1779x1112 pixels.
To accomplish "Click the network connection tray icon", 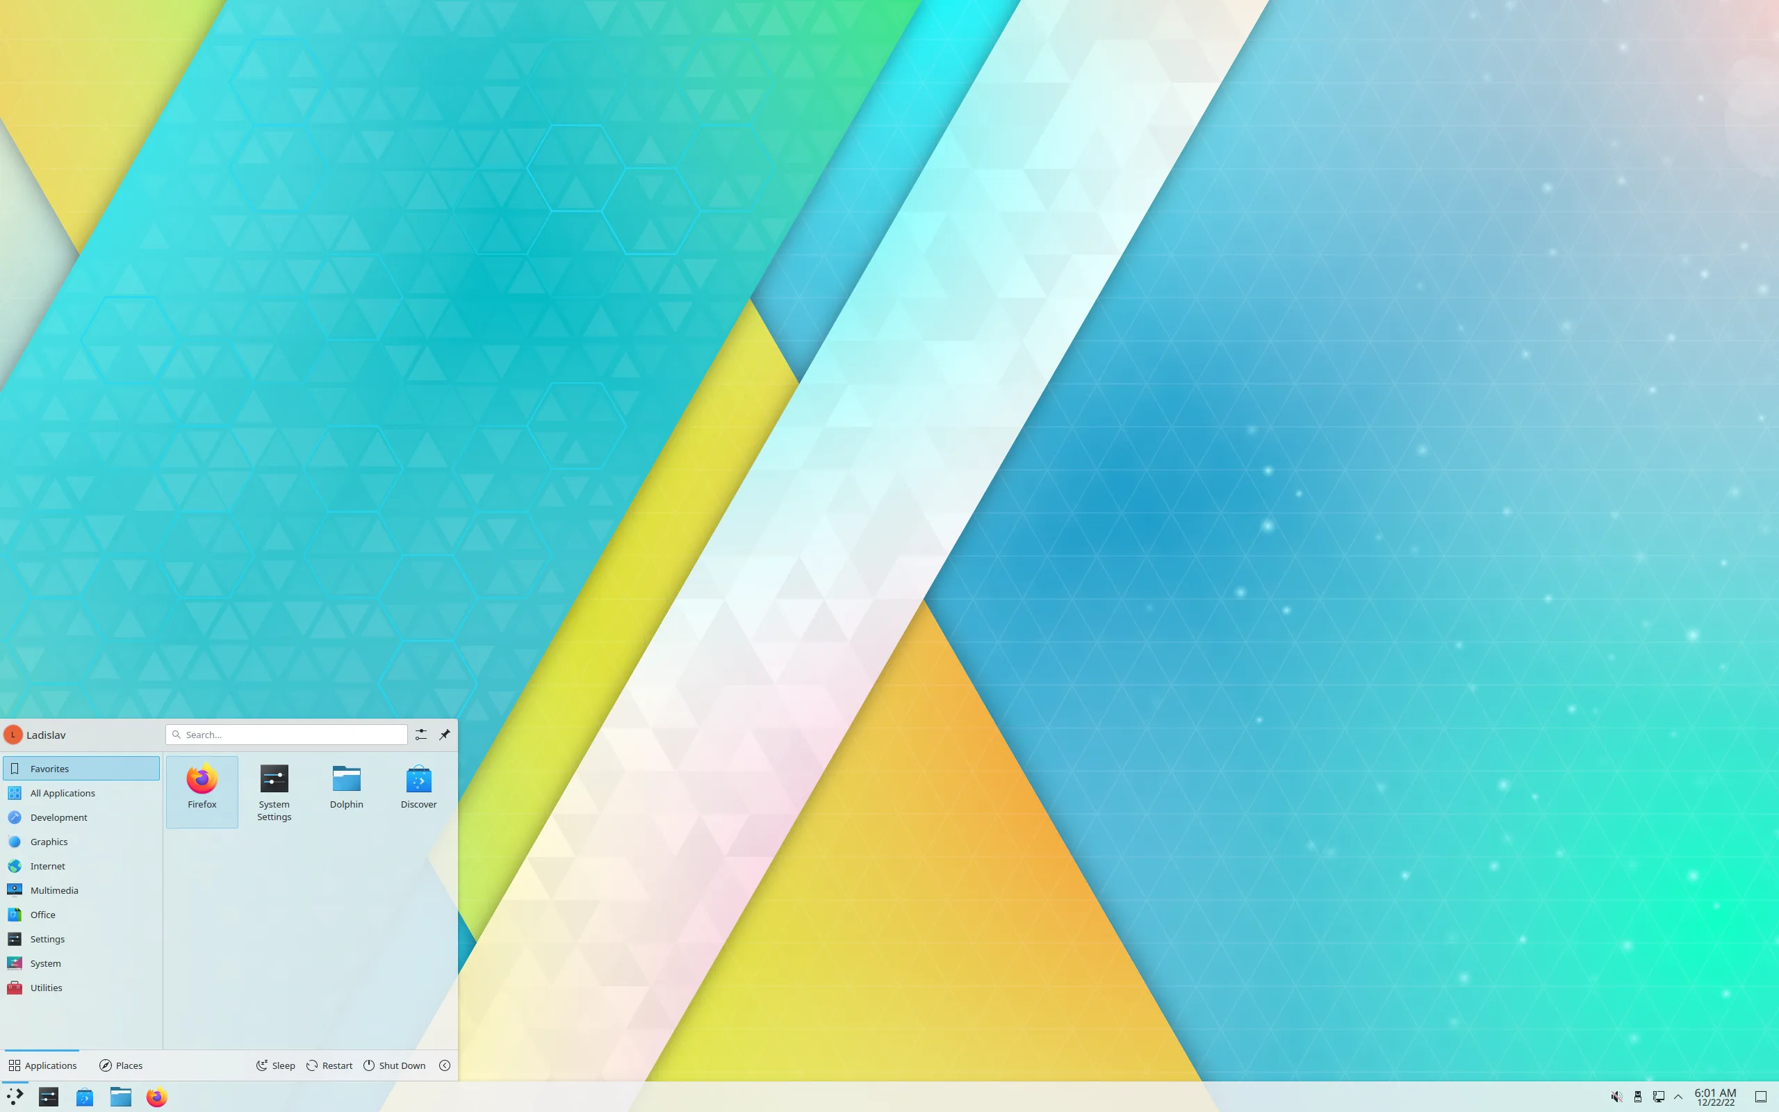I will 1659,1097.
